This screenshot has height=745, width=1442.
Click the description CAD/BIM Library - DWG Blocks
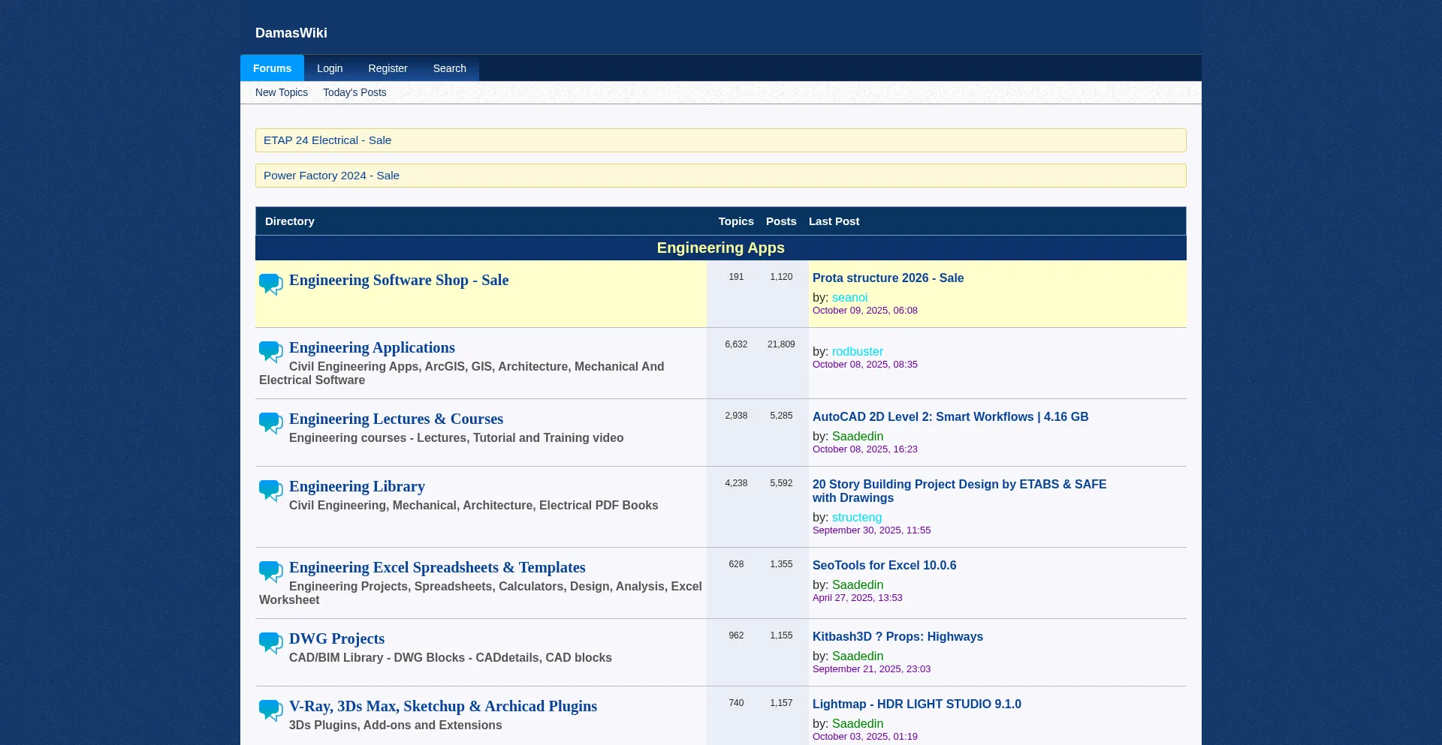451,657
